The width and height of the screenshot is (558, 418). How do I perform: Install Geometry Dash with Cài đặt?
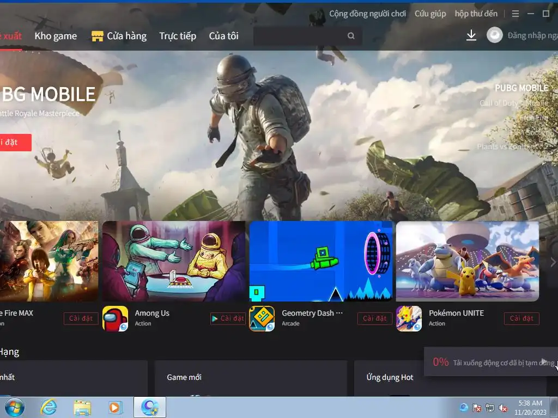[375, 318]
